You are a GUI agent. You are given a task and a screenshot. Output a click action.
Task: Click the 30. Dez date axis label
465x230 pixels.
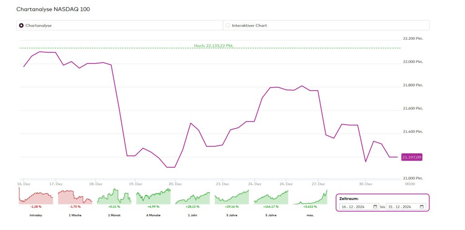[366, 184]
